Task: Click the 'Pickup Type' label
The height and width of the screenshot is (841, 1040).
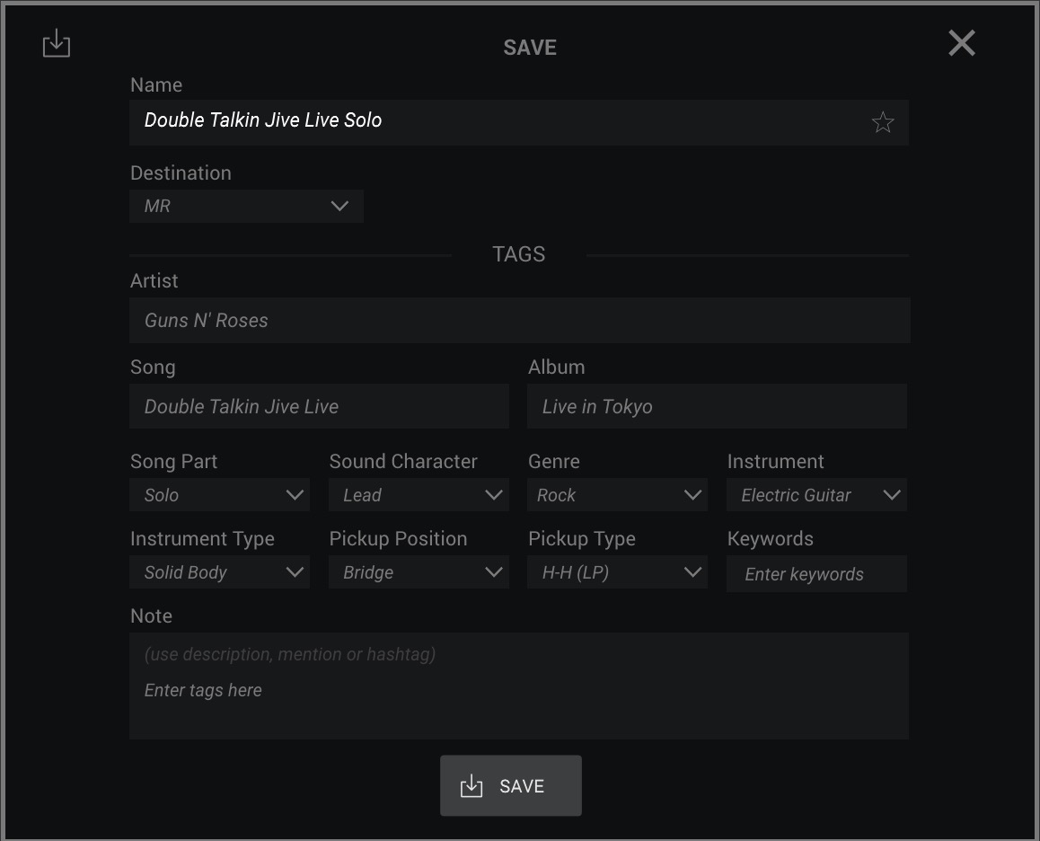Action: point(582,539)
